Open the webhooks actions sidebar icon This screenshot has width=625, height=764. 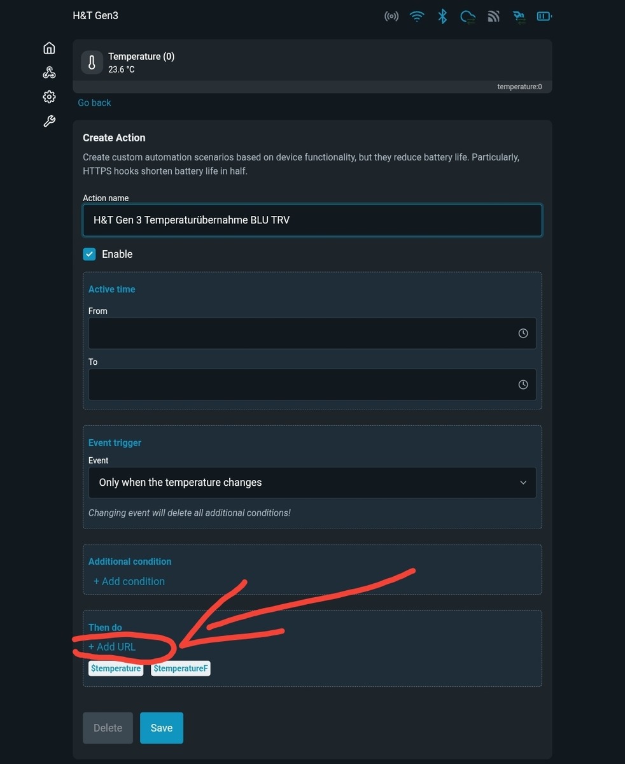pos(49,73)
